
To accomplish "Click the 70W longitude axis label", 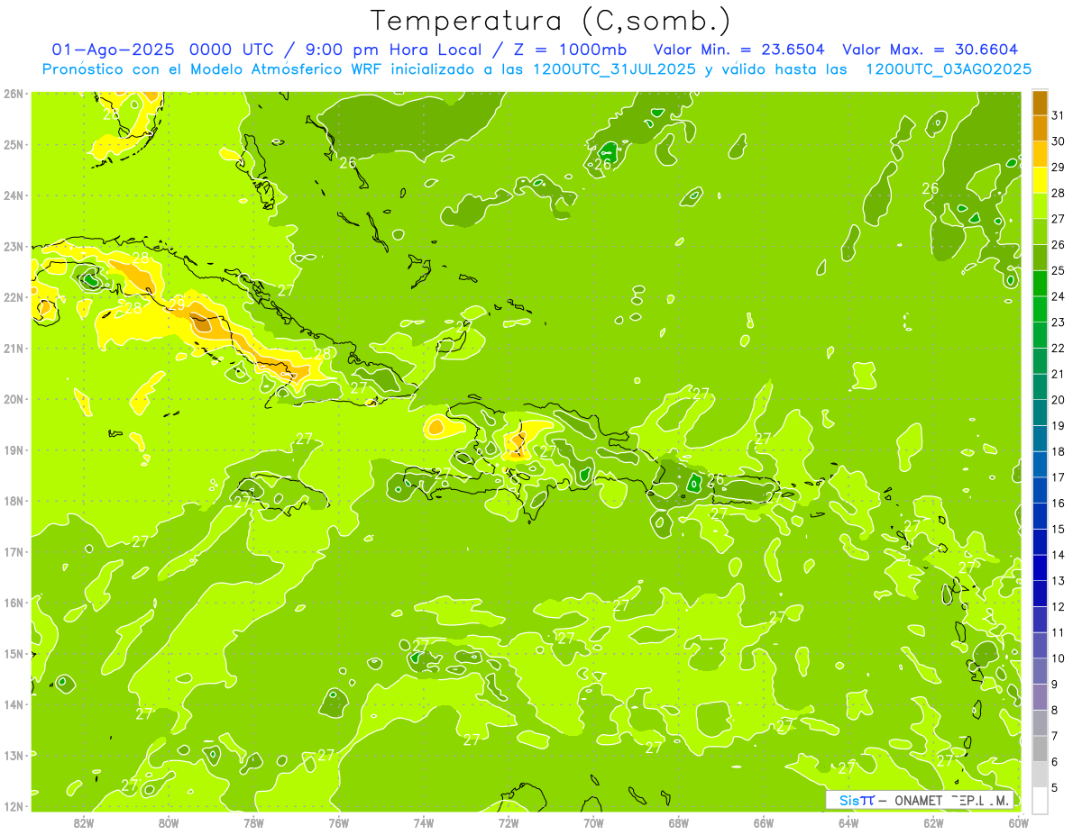I will click(x=593, y=823).
